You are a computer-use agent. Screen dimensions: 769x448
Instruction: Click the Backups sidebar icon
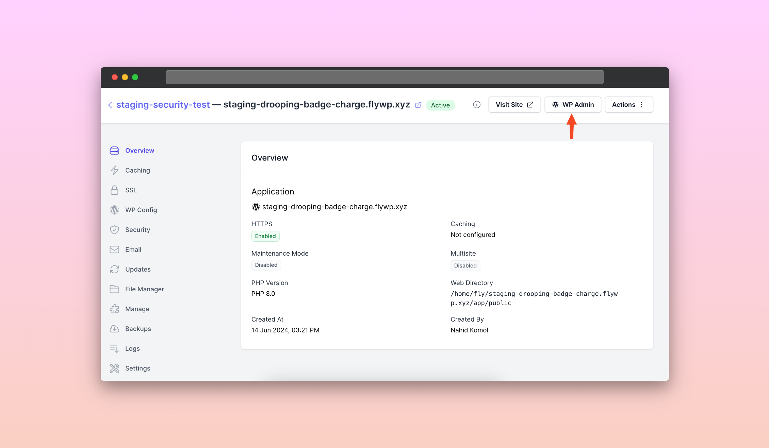click(115, 328)
